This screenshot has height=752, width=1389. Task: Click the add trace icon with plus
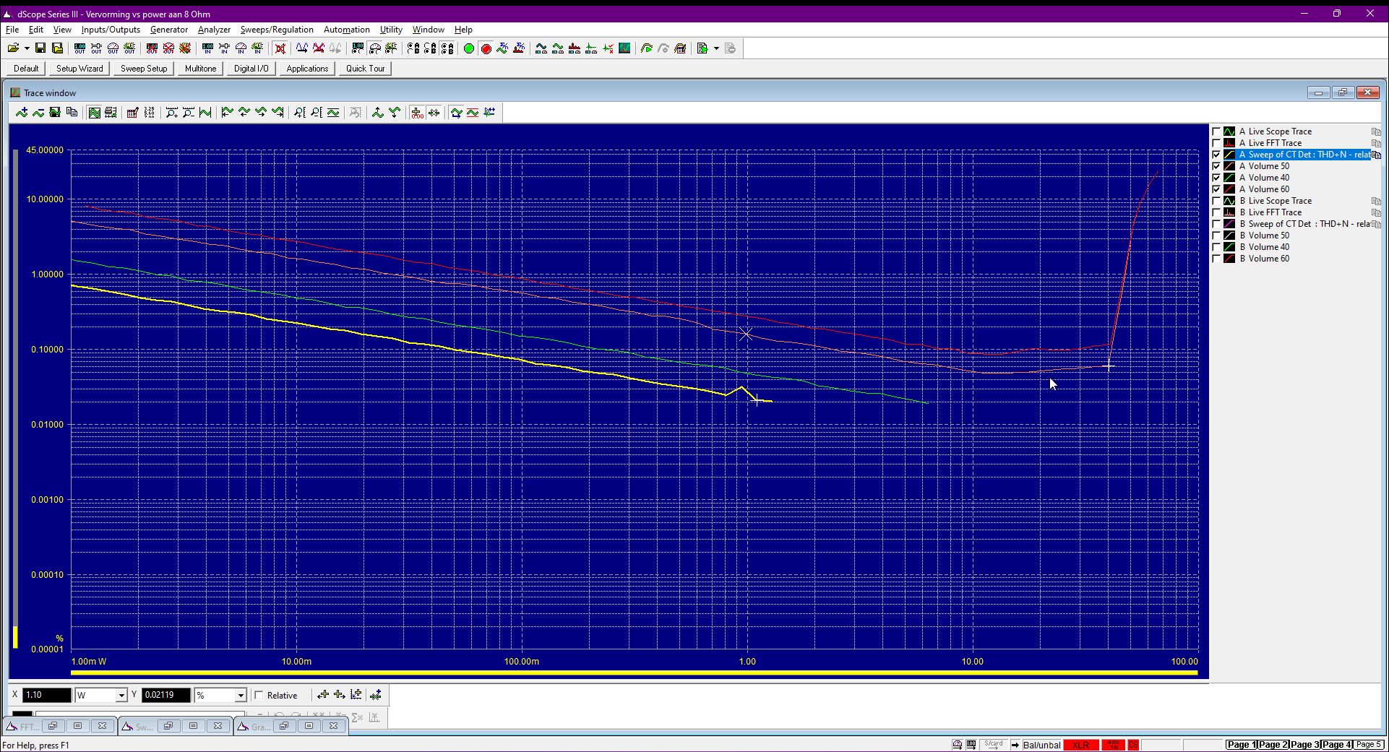[x=22, y=113]
